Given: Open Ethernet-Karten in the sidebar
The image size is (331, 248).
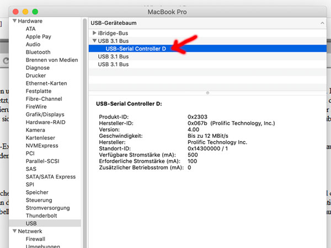Looking at the screenshot, I should tap(46, 83).
